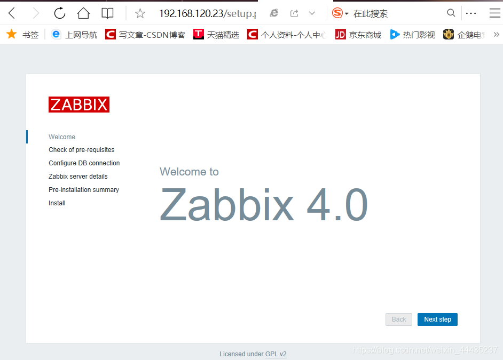The image size is (503, 360).
Task: Open the browser home page icon
Action: tap(83, 13)
